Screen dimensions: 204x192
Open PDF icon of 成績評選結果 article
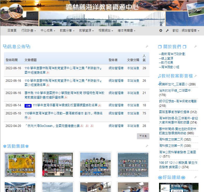(66, 97)
